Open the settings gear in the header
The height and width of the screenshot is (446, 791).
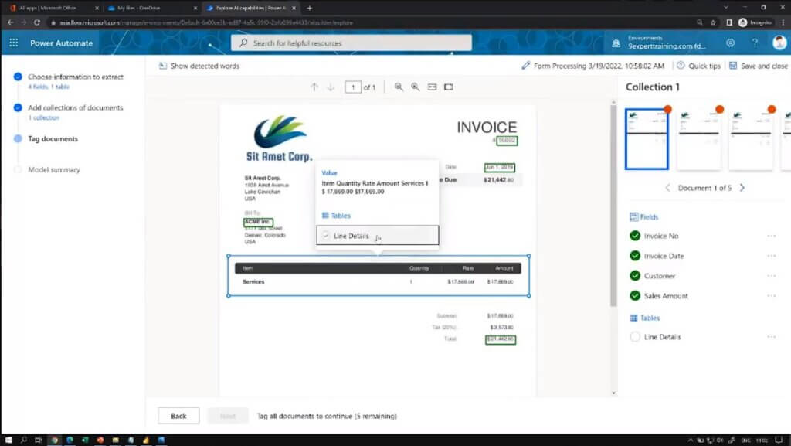[x=730, y=43]
